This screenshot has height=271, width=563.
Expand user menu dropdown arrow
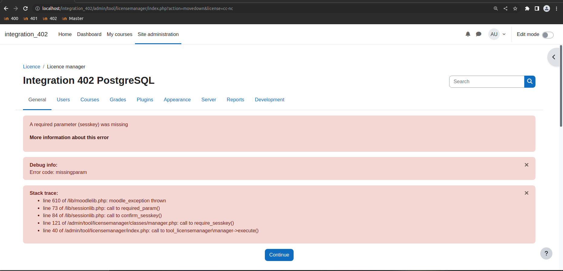click(x=504, y=34)
